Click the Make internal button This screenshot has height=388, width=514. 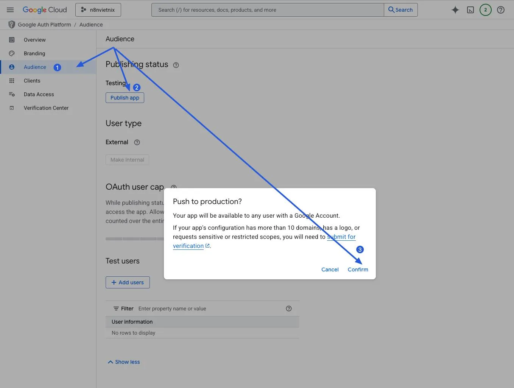tap(127, 160)
